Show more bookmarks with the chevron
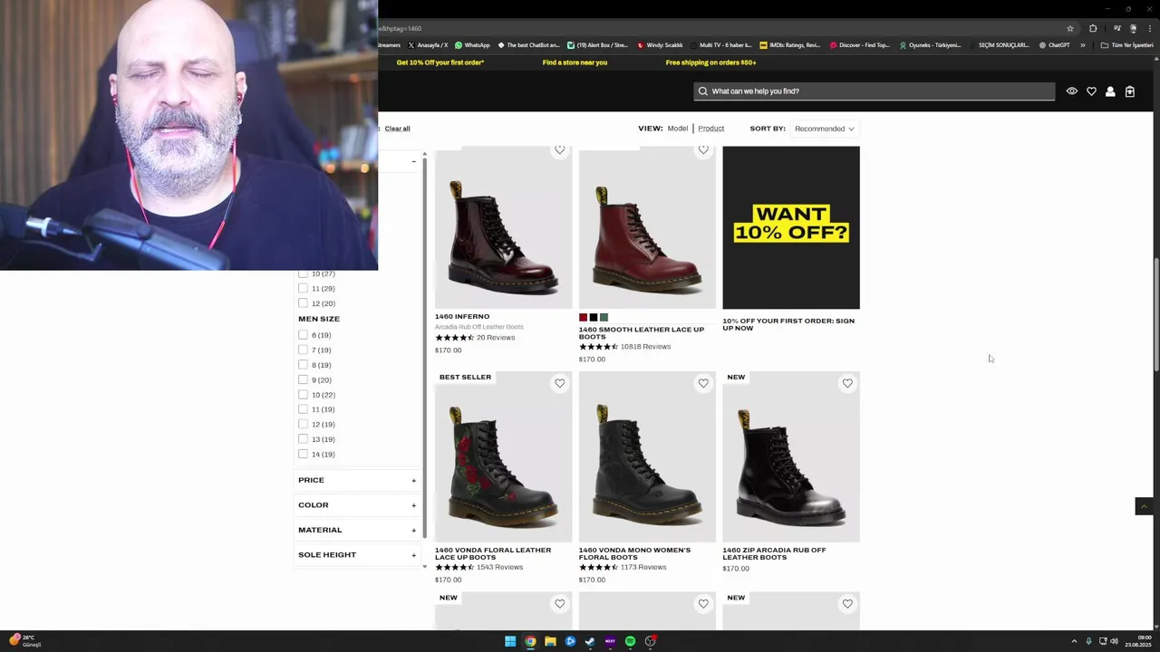Screen dimensions: 1160x652 point(1082,45)
